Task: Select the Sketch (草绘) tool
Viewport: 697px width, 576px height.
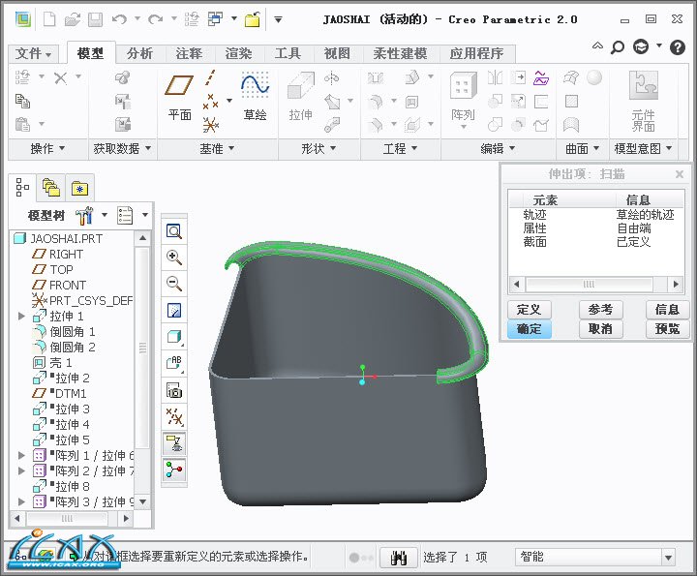Action: (255, 95)
